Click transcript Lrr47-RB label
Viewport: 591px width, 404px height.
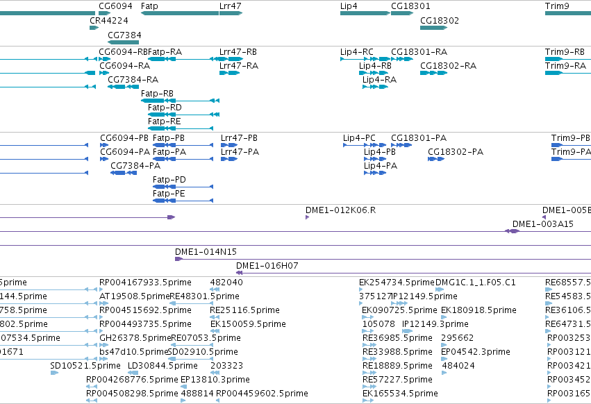coord(238,51)
